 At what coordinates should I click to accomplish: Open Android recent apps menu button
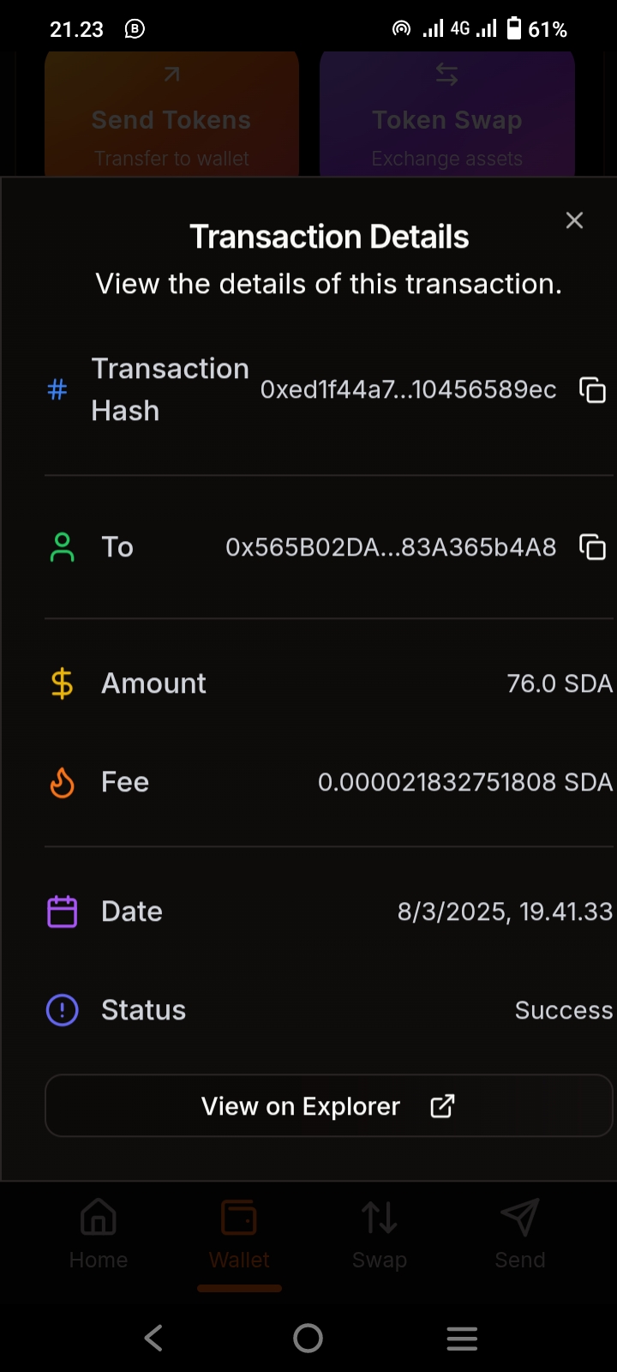pyautogui.click(x=462, y=1338)
